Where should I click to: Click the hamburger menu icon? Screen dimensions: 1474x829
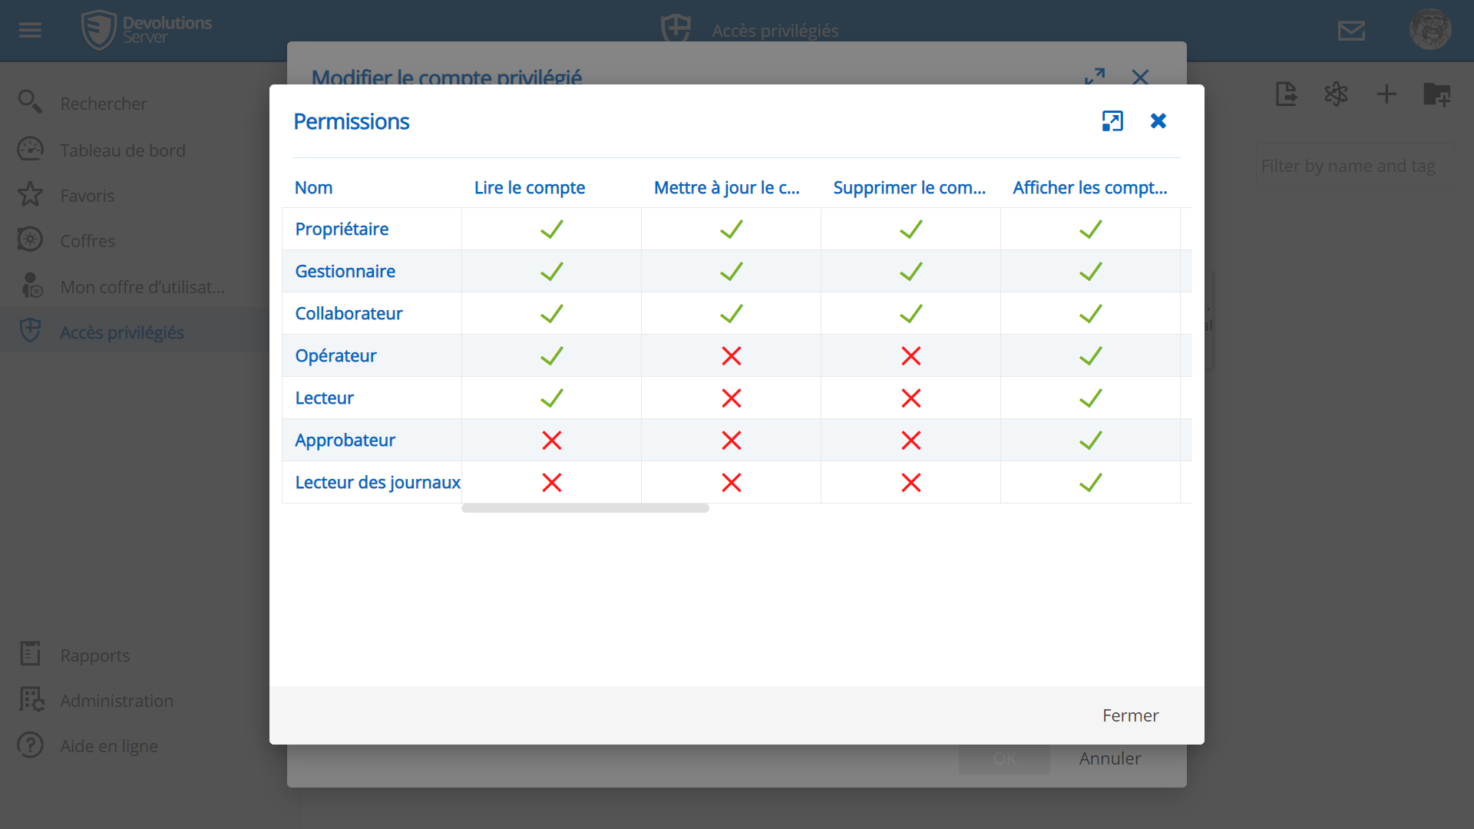pyautogui.click(x=30, y=30)
